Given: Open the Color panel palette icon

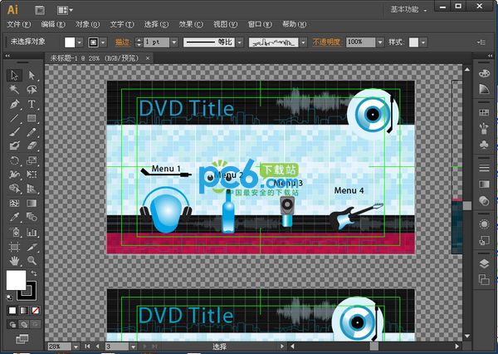Looking at the screenshot, I should pos(484,73).
